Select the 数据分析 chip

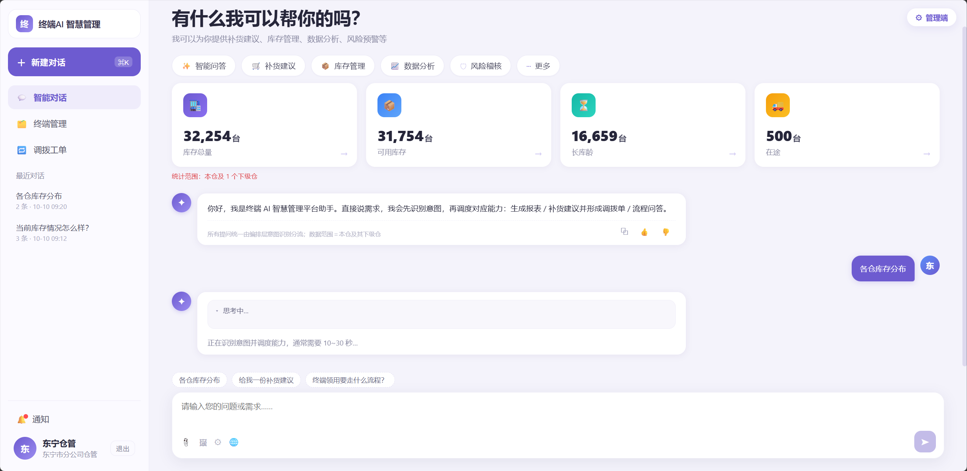coord(412,66)
